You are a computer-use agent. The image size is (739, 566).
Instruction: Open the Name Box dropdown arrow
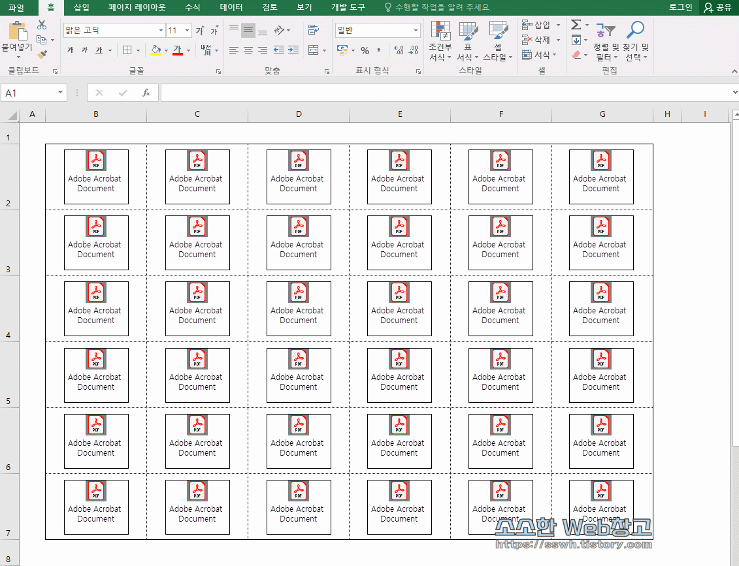pos(60,92)
